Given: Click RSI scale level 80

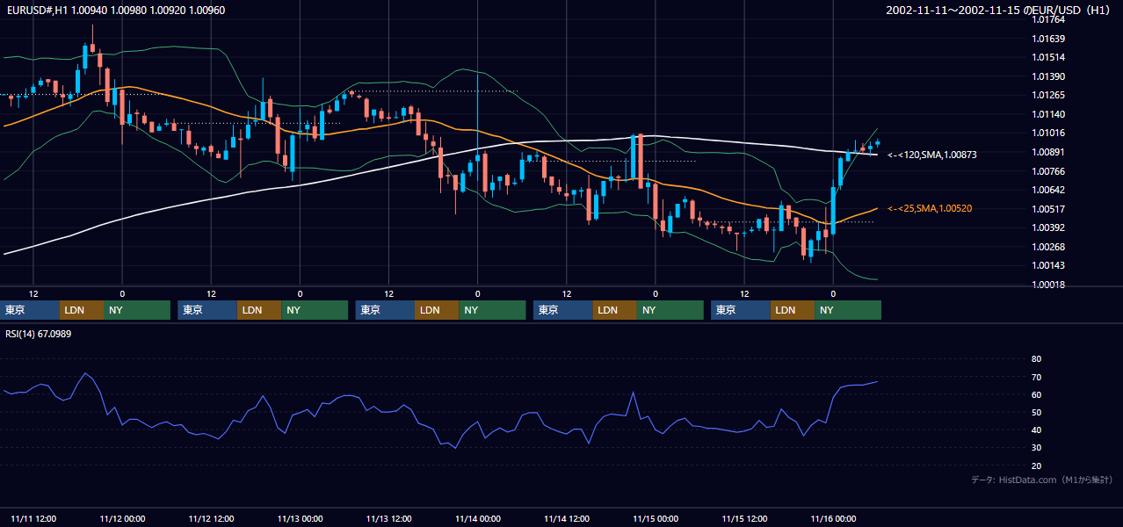Looking at the screenshot, I should (x=1036, y=359).
